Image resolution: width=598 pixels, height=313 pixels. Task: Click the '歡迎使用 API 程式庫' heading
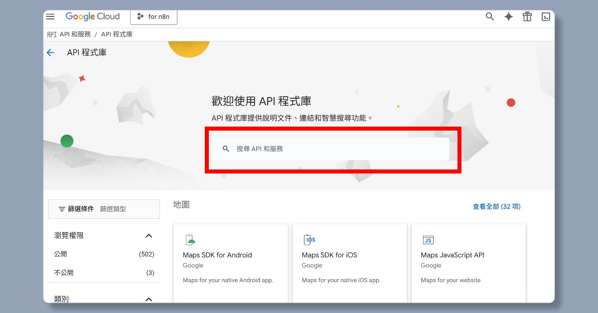262,101
